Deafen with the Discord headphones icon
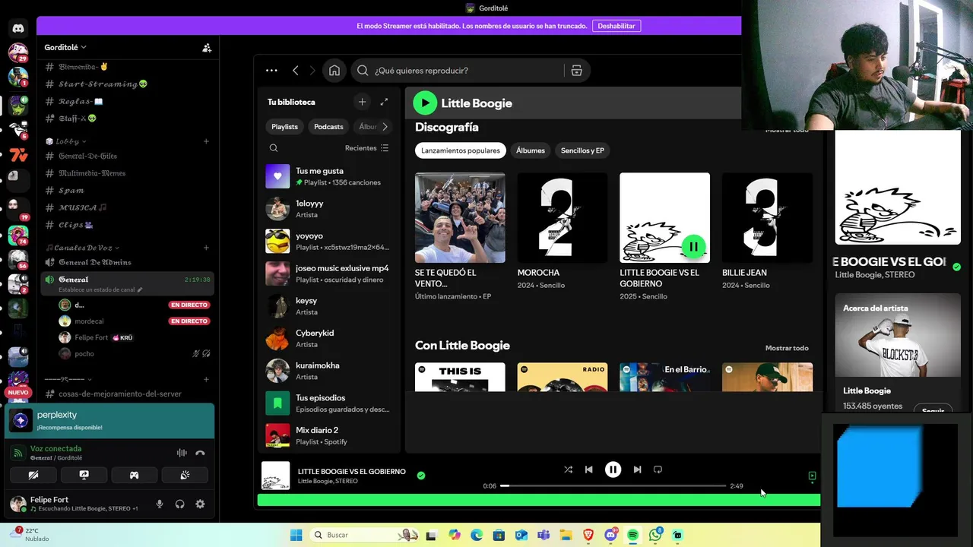The image size is (973, 547). (x=180, y=504)
